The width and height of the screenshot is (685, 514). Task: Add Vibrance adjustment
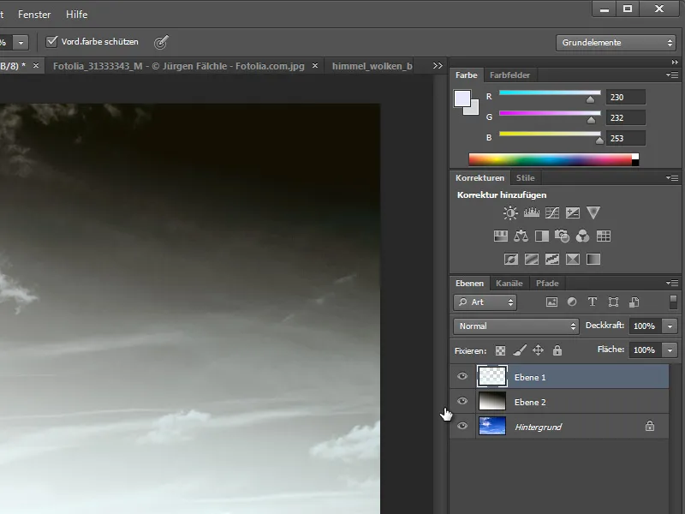[x=593, y=212]
